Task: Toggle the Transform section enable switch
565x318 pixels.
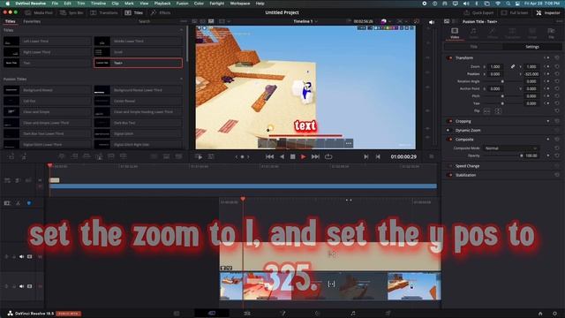Action: tap(449, 57)
